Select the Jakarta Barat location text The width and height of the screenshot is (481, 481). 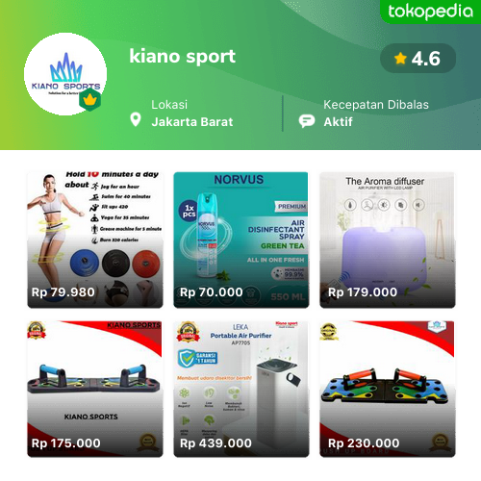point(192,122)
